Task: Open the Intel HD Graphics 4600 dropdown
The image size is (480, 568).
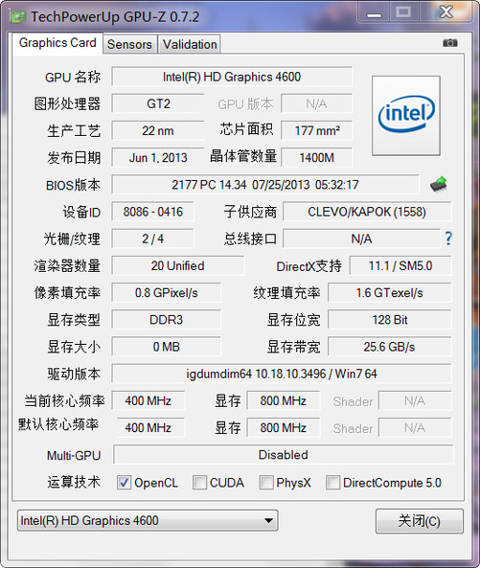Action: (148, 520)
